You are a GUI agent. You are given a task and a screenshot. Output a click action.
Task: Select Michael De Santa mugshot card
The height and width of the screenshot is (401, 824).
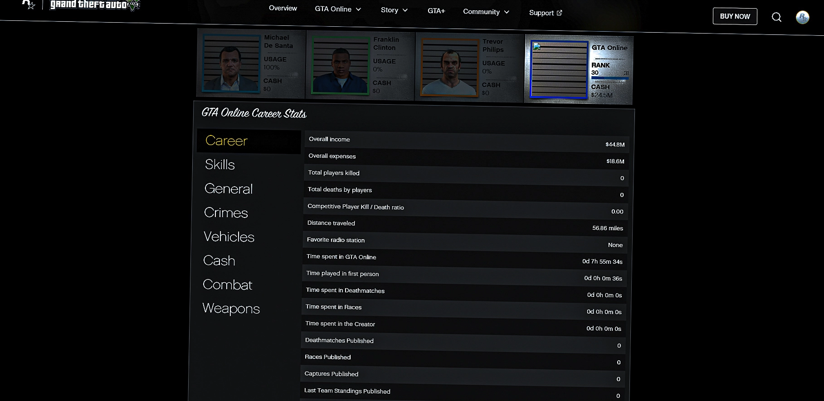pos(251,64)
